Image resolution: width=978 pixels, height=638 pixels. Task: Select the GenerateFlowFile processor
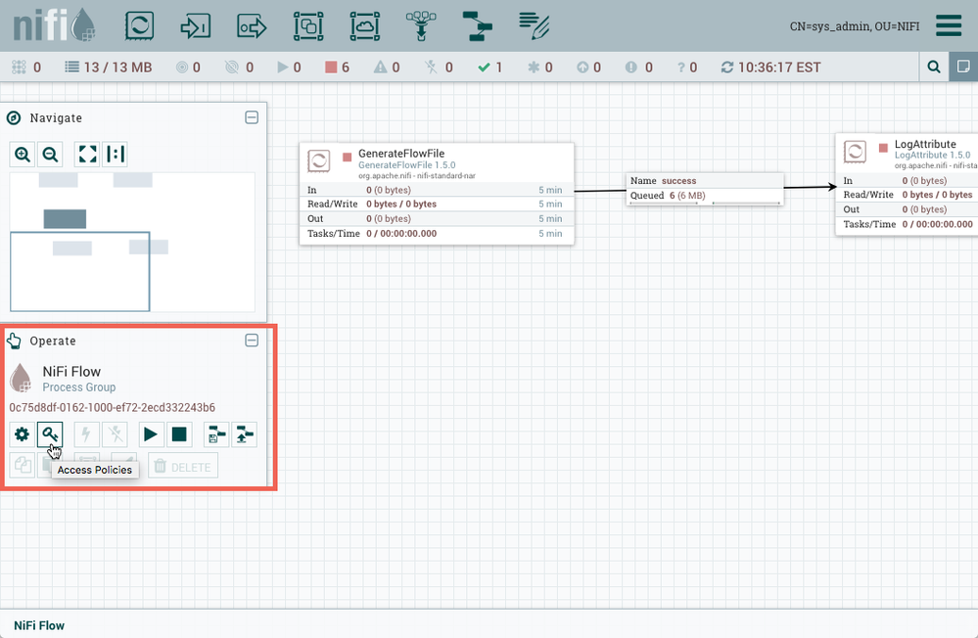pyautogui.click(x=437, y=194)
